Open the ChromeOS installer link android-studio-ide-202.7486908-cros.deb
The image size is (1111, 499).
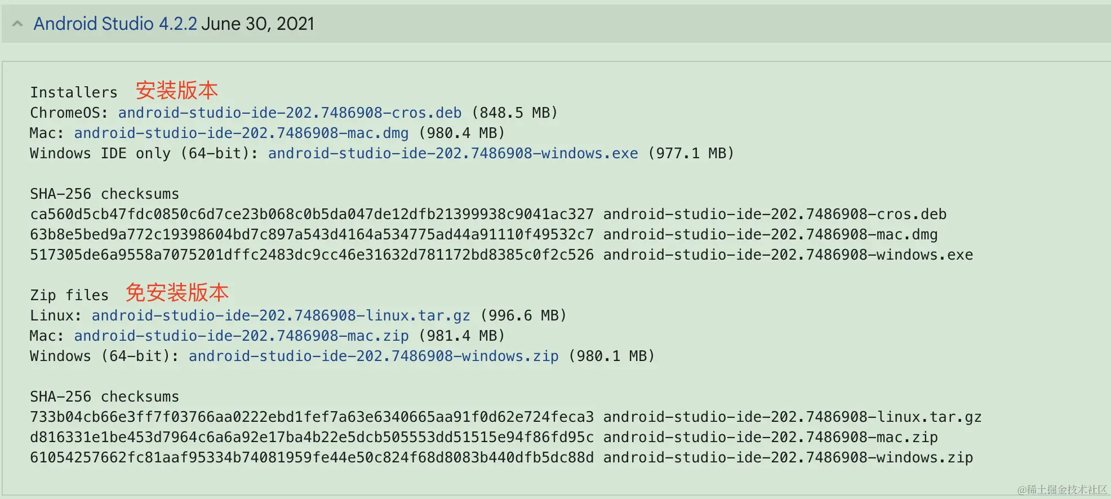click(x=289, y=112)
